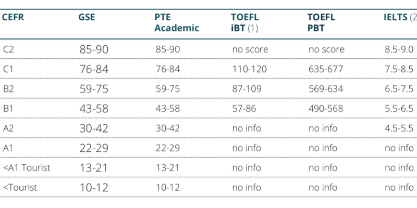The width and height of the screenshot is (417, 208).
Task: Click TOEFL iBT score 57-86
Action: click(244, 109)
